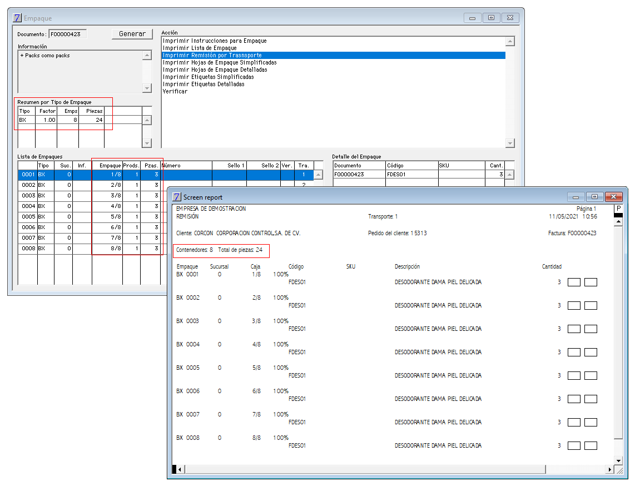Screen dimensions: 635x486
Task: Click second check box for BX 0003
Action: [591, 329]
